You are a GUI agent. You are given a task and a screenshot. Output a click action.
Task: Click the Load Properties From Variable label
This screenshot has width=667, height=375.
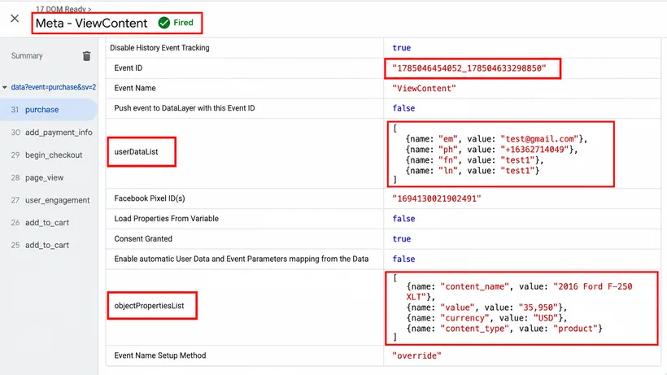tap(166, 219)
